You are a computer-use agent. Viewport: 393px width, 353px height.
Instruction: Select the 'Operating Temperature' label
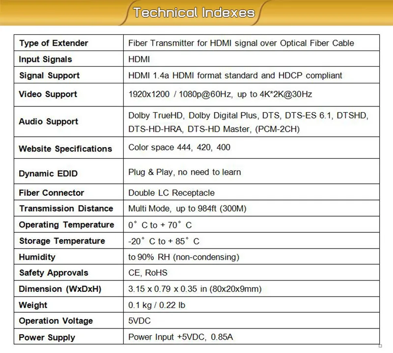[66, 225]
